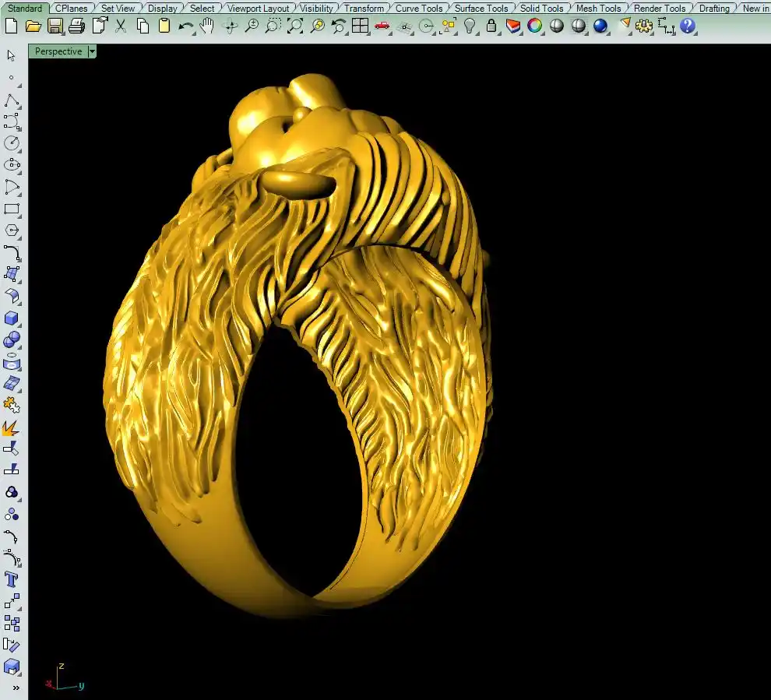
Task: Click the Zoom Extents icon
Action: pos(295,26)
